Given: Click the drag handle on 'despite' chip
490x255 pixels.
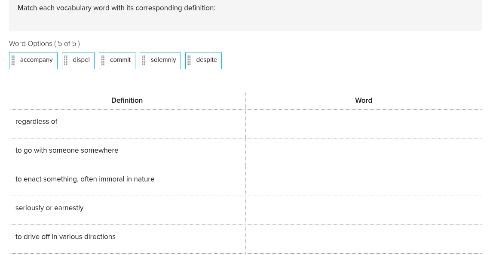Looking at the screenshot, I should [x=189, y=60].
